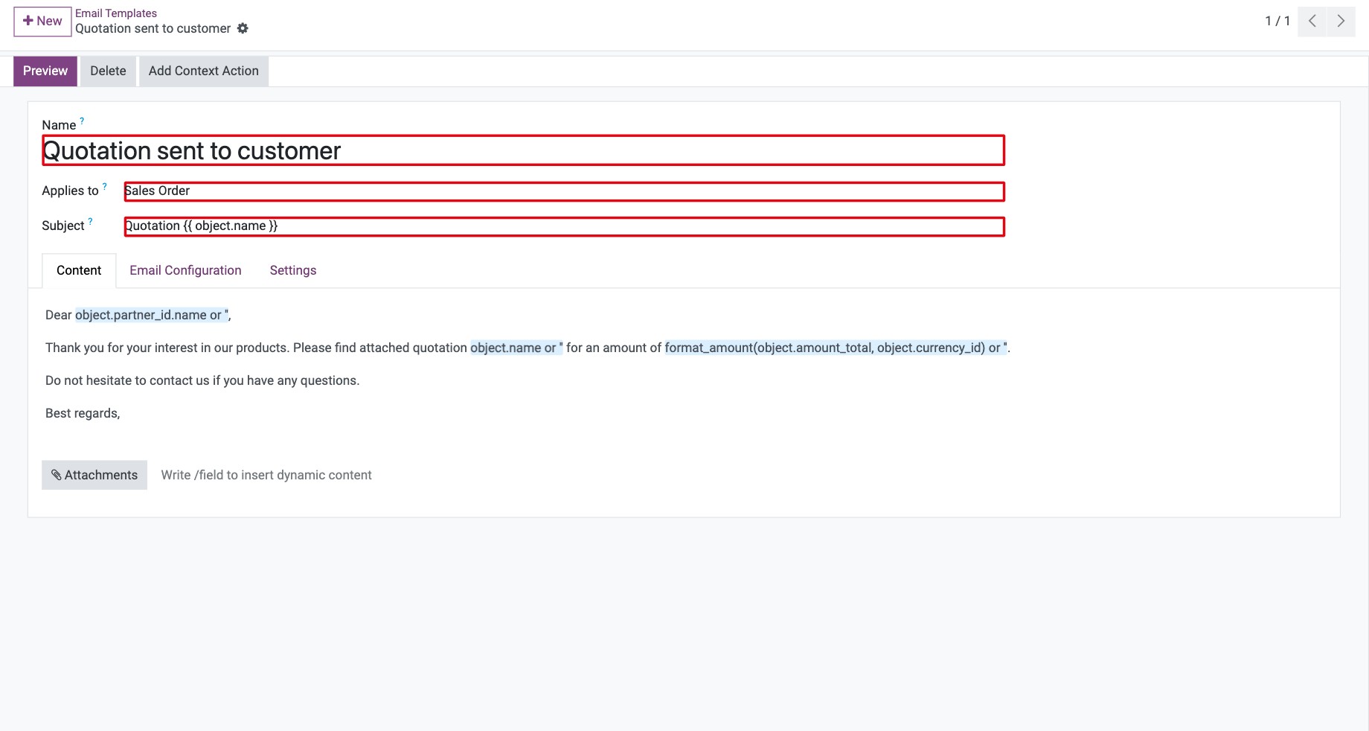1369x731 pixels.
Task: Edit the Subject field Quotation {{ object.name }}
Action: 564,226
